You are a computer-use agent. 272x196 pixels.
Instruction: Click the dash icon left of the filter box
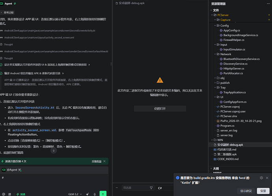117,188
